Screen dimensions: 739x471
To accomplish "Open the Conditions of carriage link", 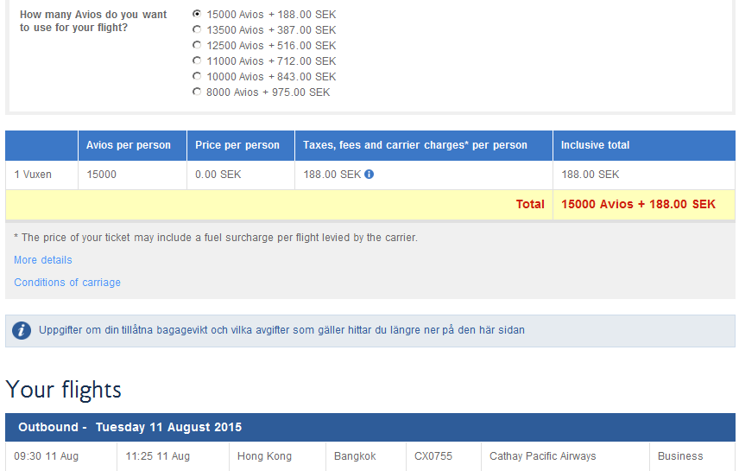I will [x=67, y=283].
